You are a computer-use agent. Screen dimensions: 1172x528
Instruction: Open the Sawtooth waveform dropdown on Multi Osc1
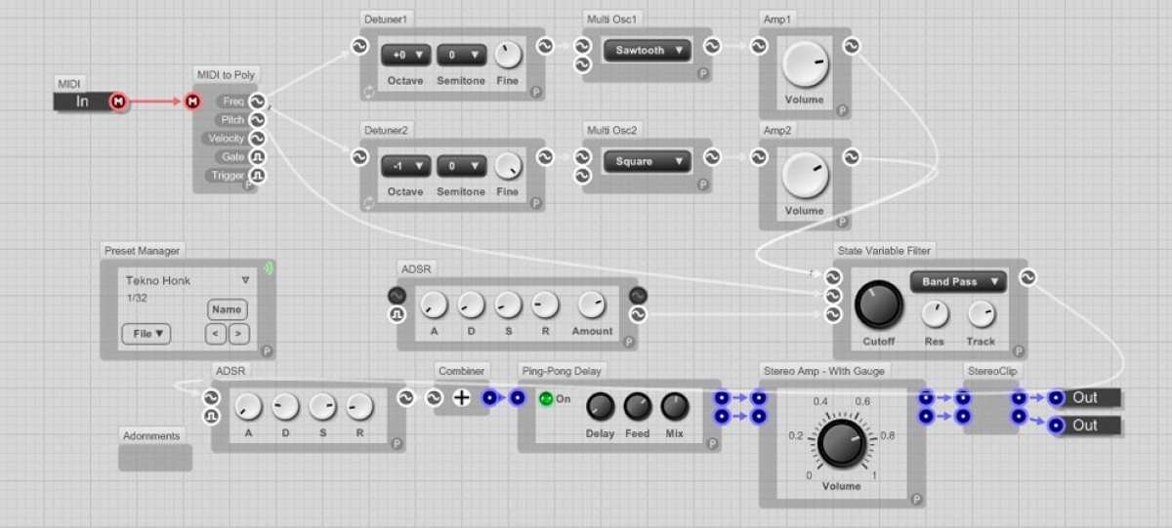tap(647, 51)
